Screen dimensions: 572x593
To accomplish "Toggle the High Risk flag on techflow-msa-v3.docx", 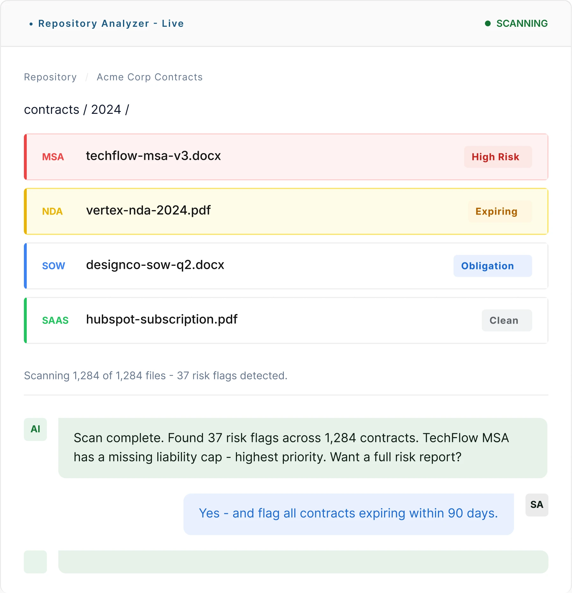I will point(498,157).
